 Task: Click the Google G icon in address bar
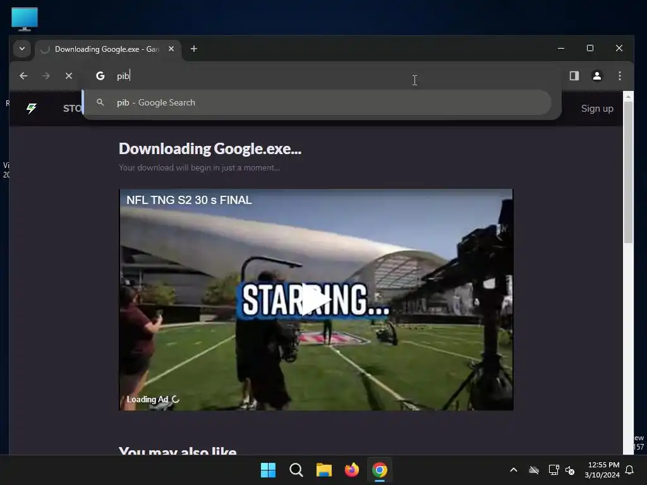coord(100,76)
